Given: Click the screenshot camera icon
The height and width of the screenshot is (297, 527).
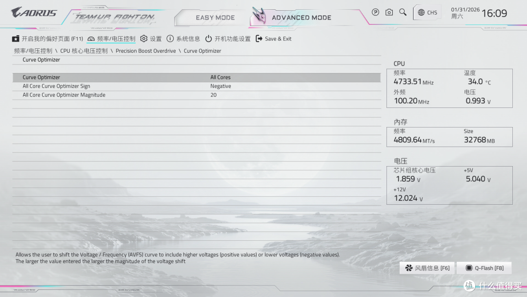Looking at the screenshot, I should pos(389,12).
